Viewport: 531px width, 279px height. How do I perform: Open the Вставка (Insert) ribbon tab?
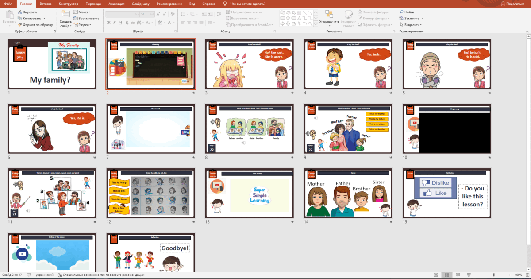(46, 4)
